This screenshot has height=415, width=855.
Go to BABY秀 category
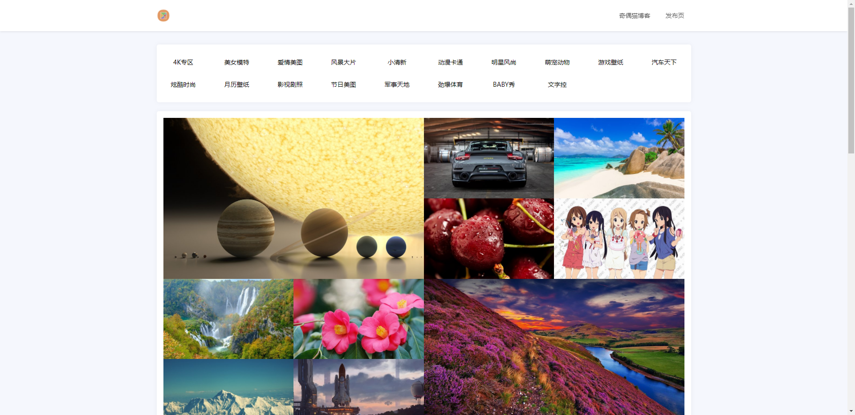(x=504, y=85)
